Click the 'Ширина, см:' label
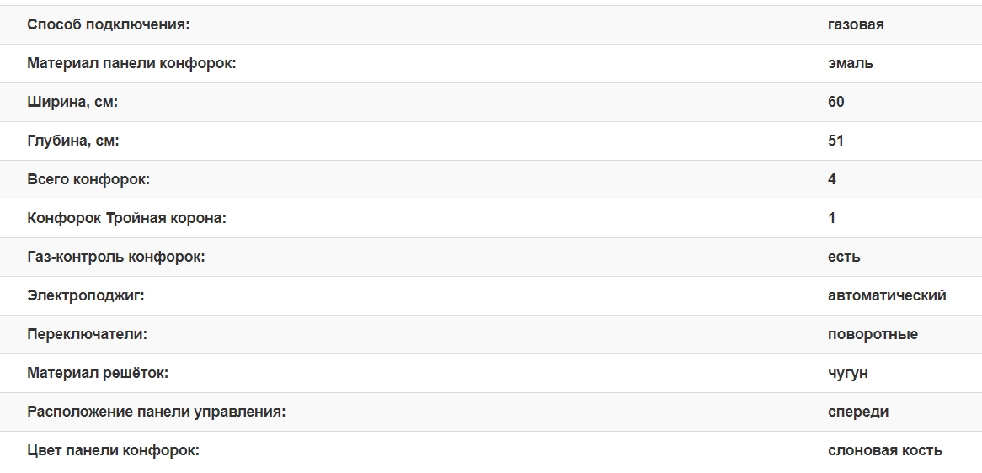The image size is (982, 473). 72,102
